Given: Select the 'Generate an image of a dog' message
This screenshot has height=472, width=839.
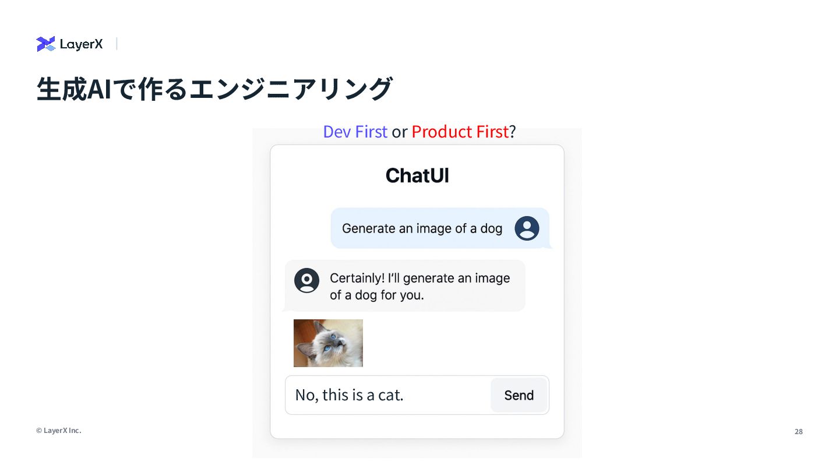Looking at the screenshot, I should (x=422, y=228).
